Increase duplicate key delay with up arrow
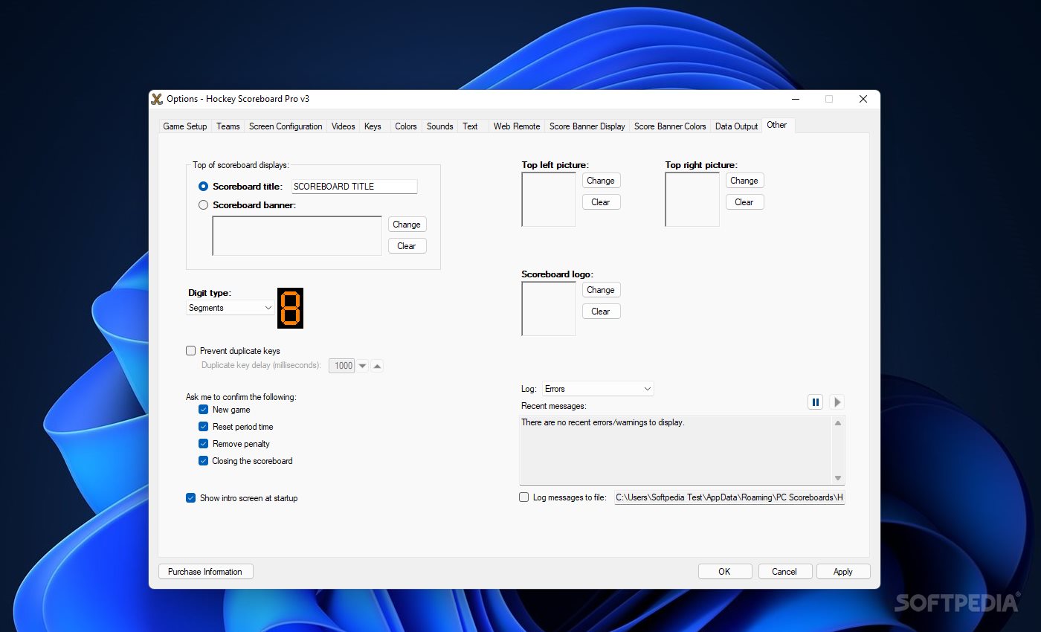 [x=377, y=366]
